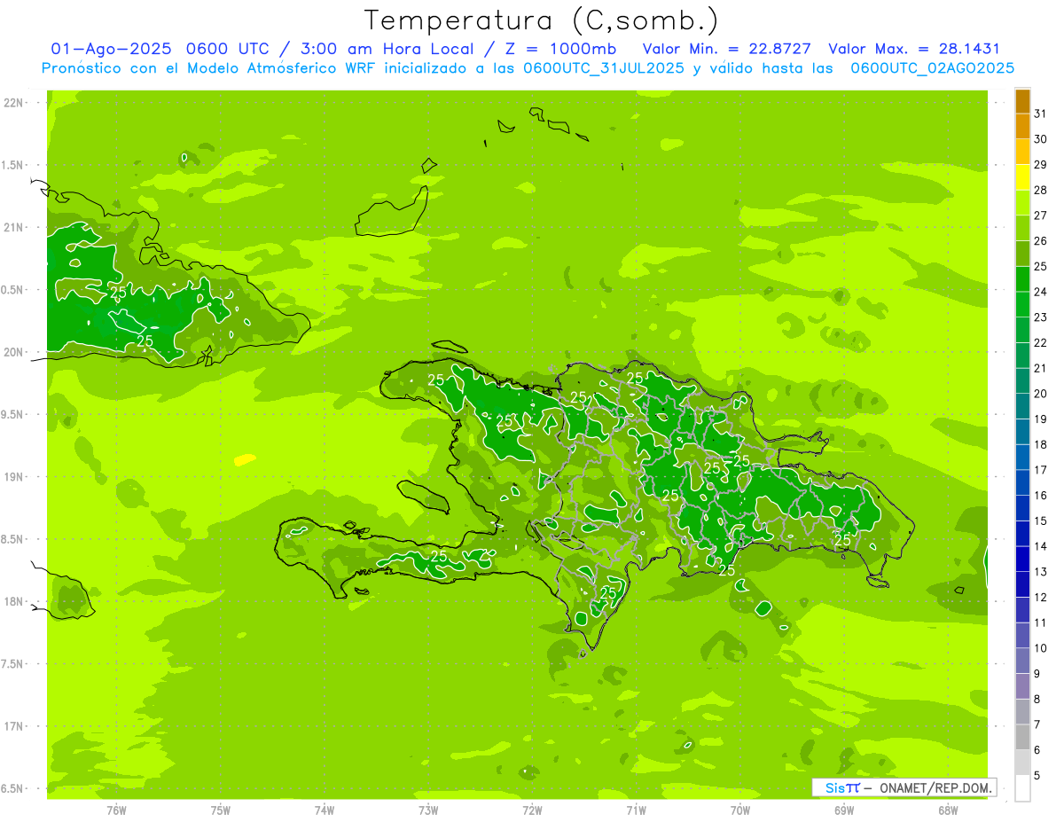Click the colorbar scale label '28'
This screenshot has height=822, width=1064.
click(1041, 190)
